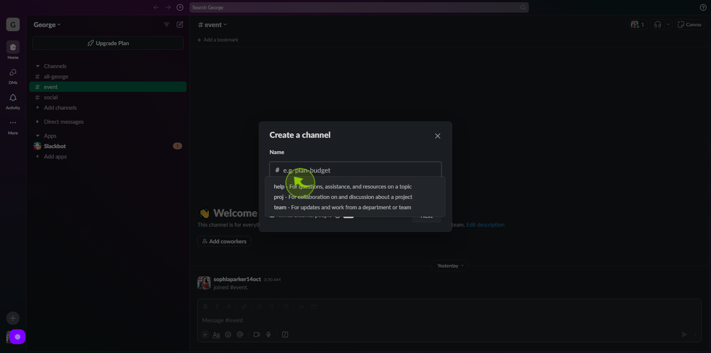The width and height of the screenshot is (711, 353).
Task: Insert a link in the message
Action: pyautogui.click(x=244, y=306)
